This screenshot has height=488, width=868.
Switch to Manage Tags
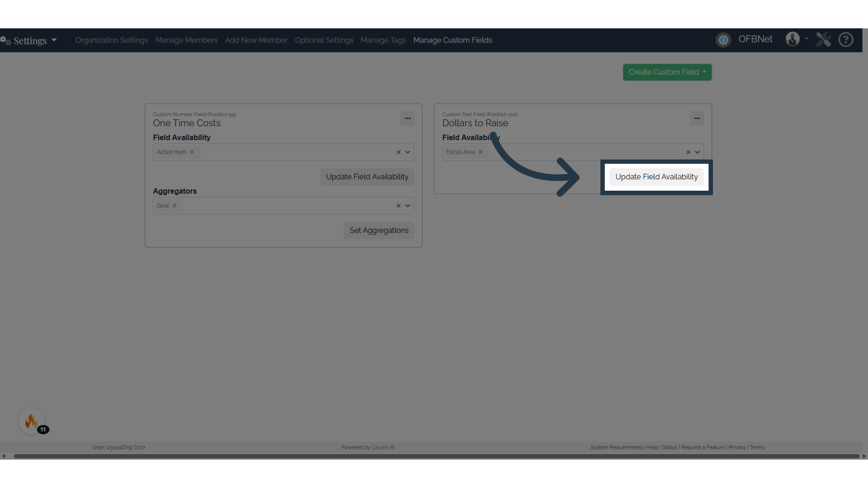click(383, 40)
